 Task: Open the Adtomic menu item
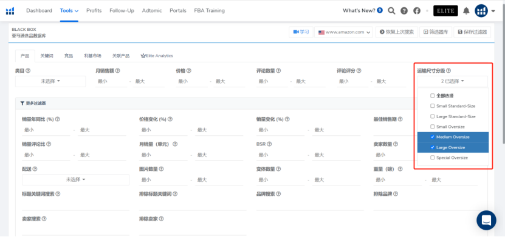(x=152, y=10)
